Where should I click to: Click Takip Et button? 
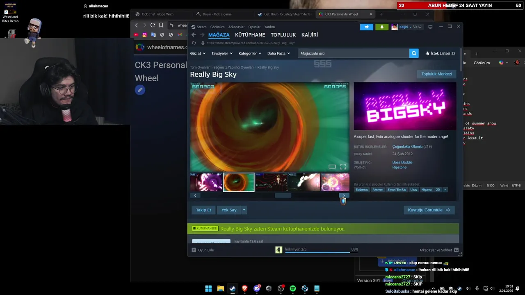point(203,210)
